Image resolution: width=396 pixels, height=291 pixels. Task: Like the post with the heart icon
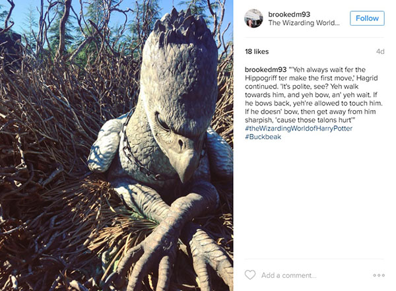click(250, 275)
